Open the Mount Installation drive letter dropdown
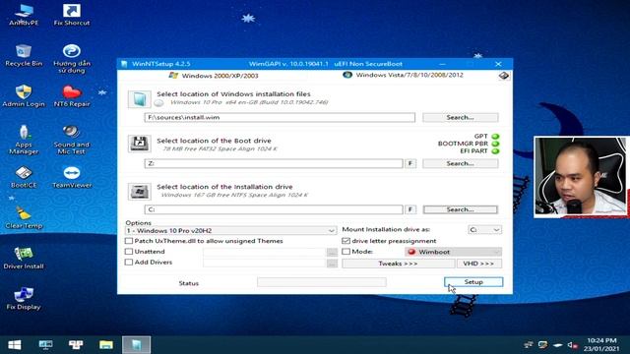Viewport: 630px width, 354px height. 485,229
